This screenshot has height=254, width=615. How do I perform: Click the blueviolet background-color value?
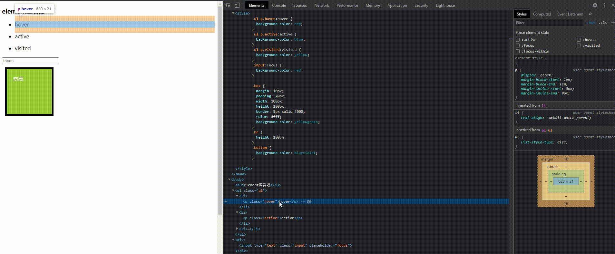305,153
